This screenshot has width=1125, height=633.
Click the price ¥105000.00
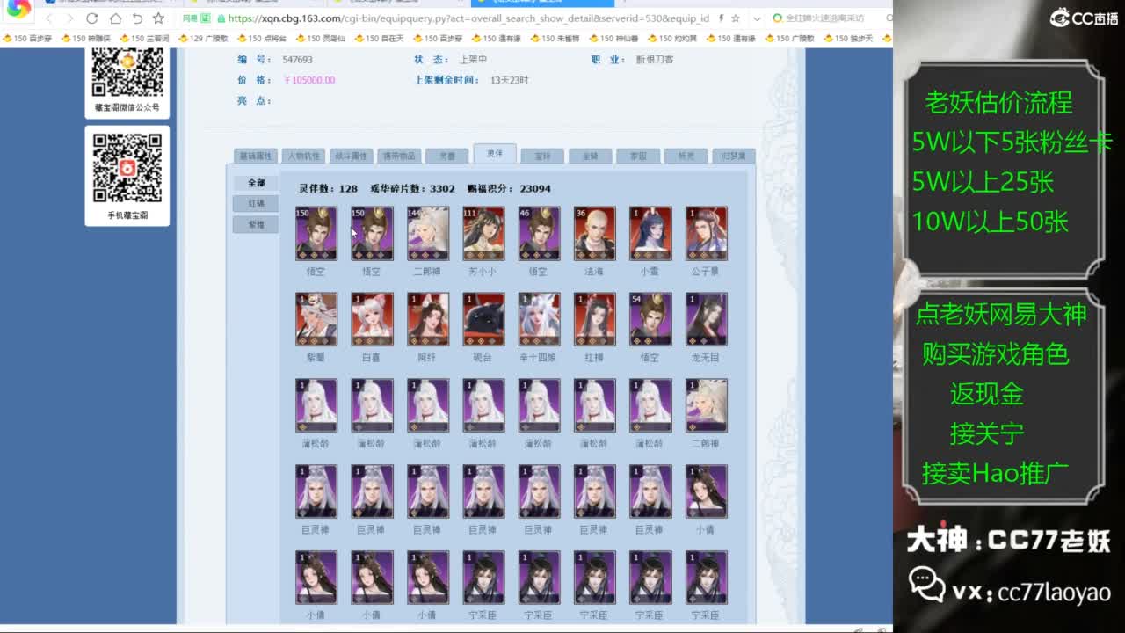pyautogui.click(x=309, y=80)
